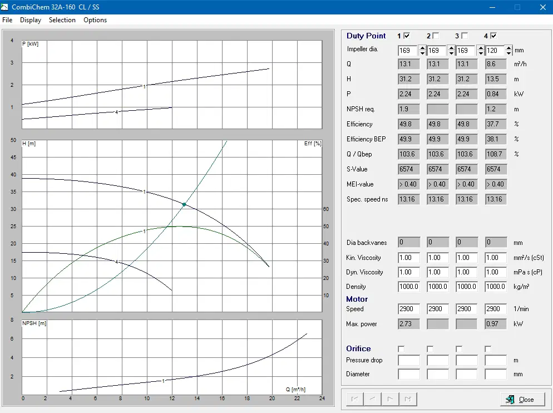This screenshot has width=553, height=413.
Task: Click Dyn. Viscosity field for duty point 2
Action: coord(438,272)
